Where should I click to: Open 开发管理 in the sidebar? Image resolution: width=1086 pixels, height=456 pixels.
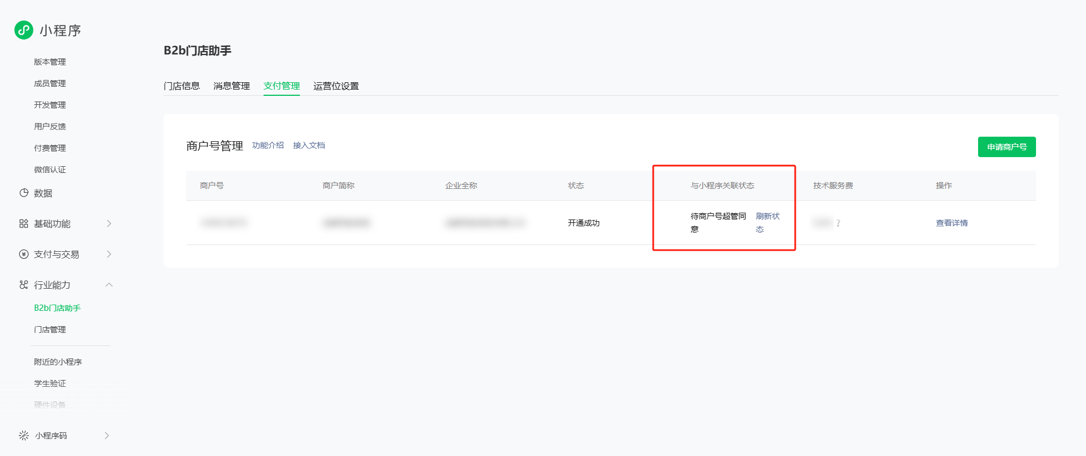pyautogui.click(x=50, y=105)
